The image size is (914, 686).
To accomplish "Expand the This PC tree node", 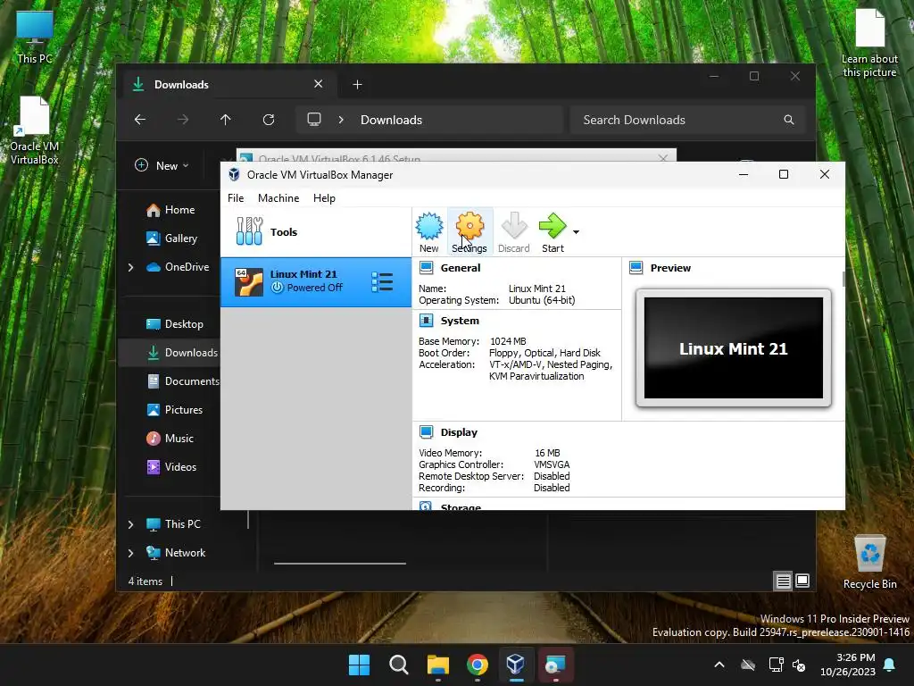I will (130, 524).
